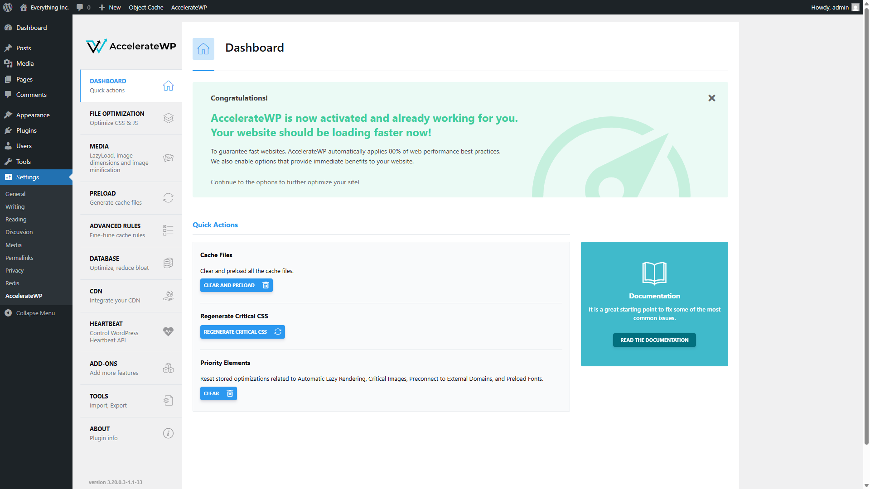
Task: Click Read the Documentation button
Action: pyautogui.click(x=654, y=340)
